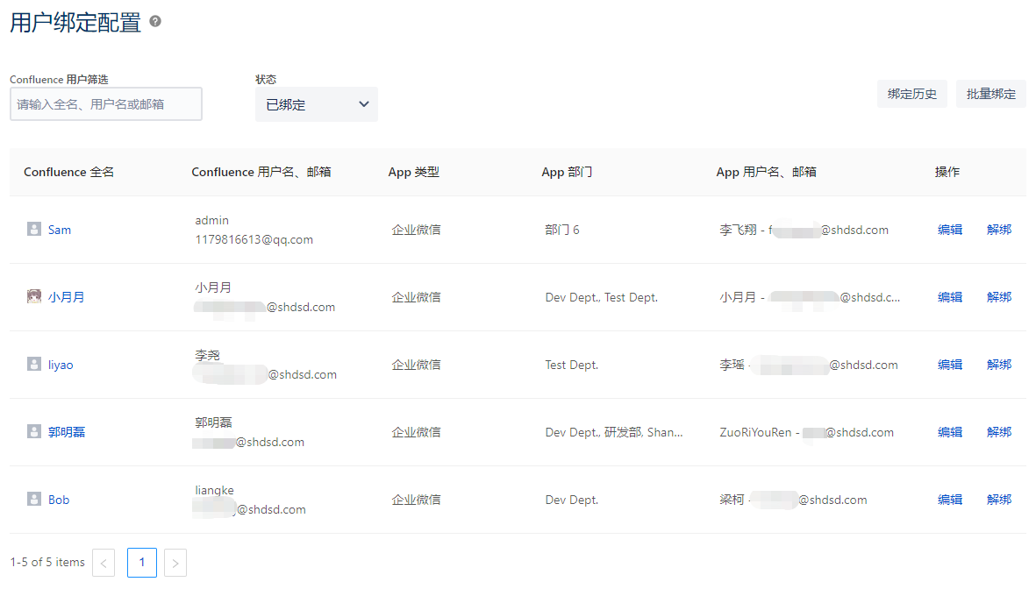Edit the binding for Sam's row
1036x589 pixels.
pos(949,230)
